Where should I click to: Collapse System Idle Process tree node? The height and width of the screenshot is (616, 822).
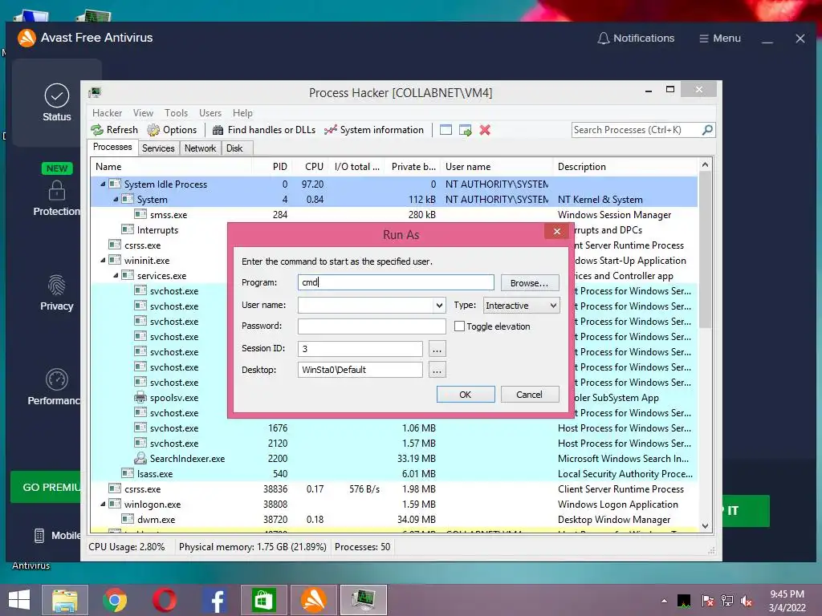tap(103, 184)
